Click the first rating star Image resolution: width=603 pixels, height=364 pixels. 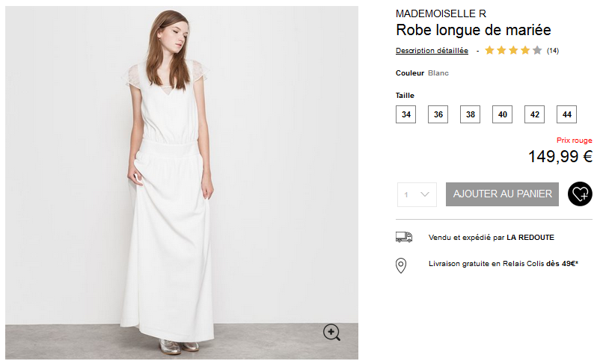[x=489, y=51]
